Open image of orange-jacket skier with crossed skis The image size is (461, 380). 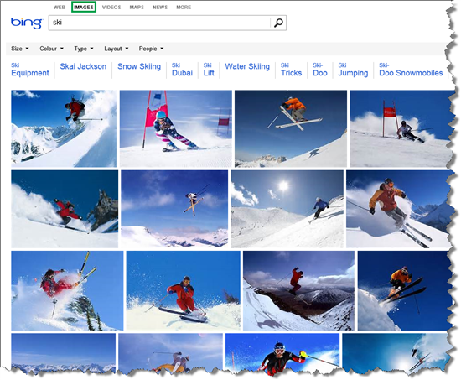tap(291, 128)
